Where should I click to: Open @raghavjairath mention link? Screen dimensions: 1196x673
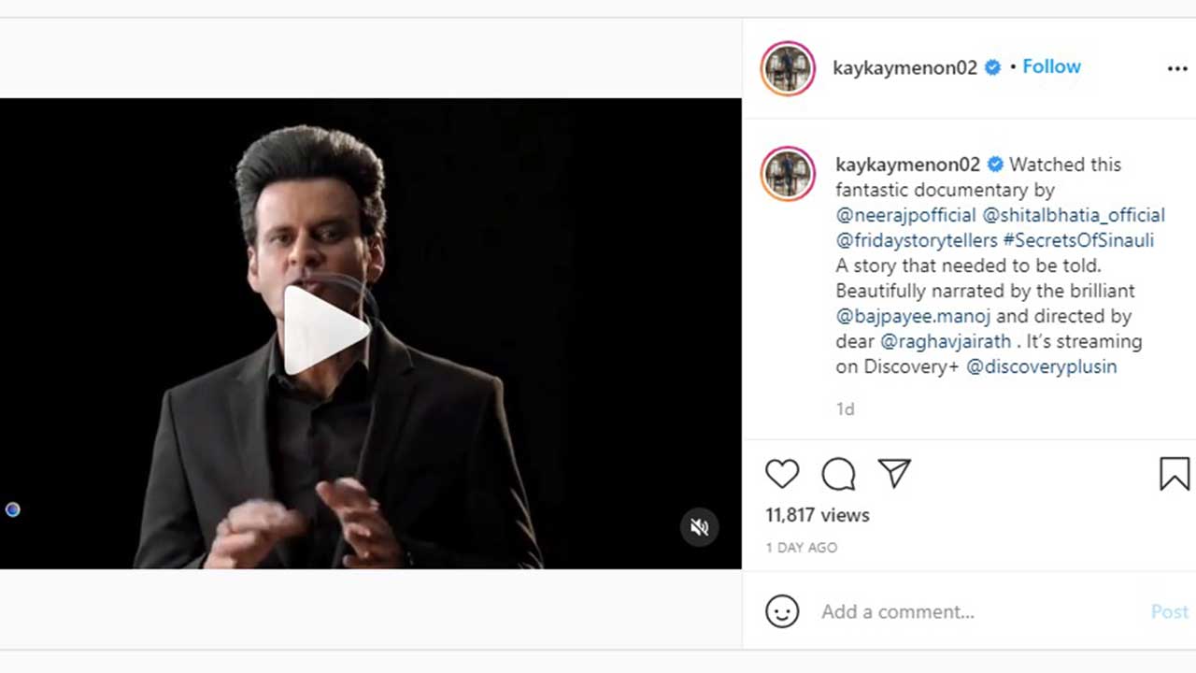click(946, 341)
